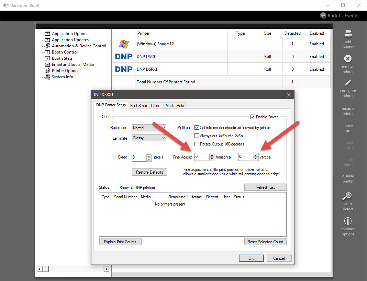The height and width of the screenshot is (281, 367).
Task: Click disable printer in sidebar
Action: 348,179
